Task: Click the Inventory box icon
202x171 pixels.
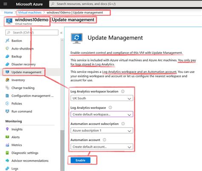Action: (x=7, y=80)
